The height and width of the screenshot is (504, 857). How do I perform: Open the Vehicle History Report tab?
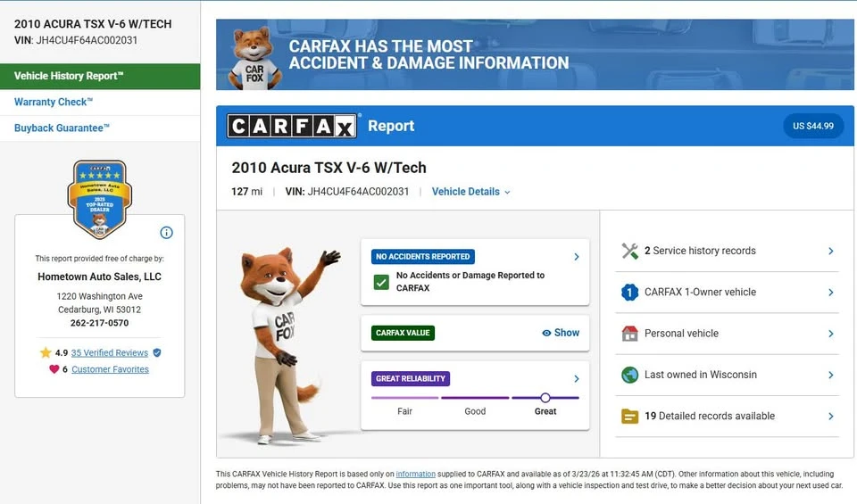pyautogui.click(x=100, y=76)
